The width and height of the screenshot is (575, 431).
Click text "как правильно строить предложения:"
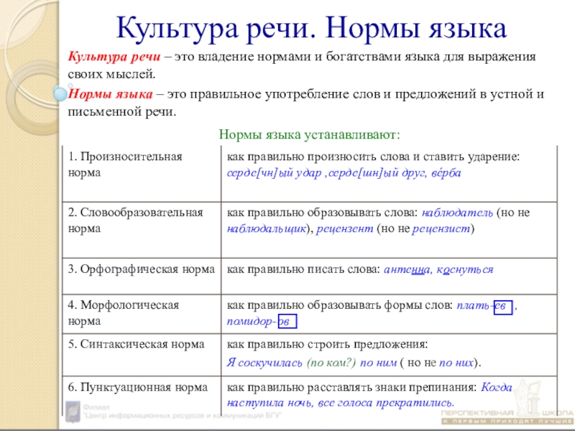tap(327, 345)
